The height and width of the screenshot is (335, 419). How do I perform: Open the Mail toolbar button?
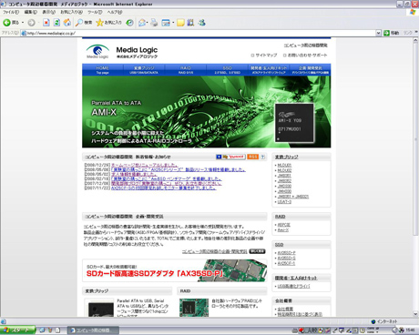click(x=141, y=23)
